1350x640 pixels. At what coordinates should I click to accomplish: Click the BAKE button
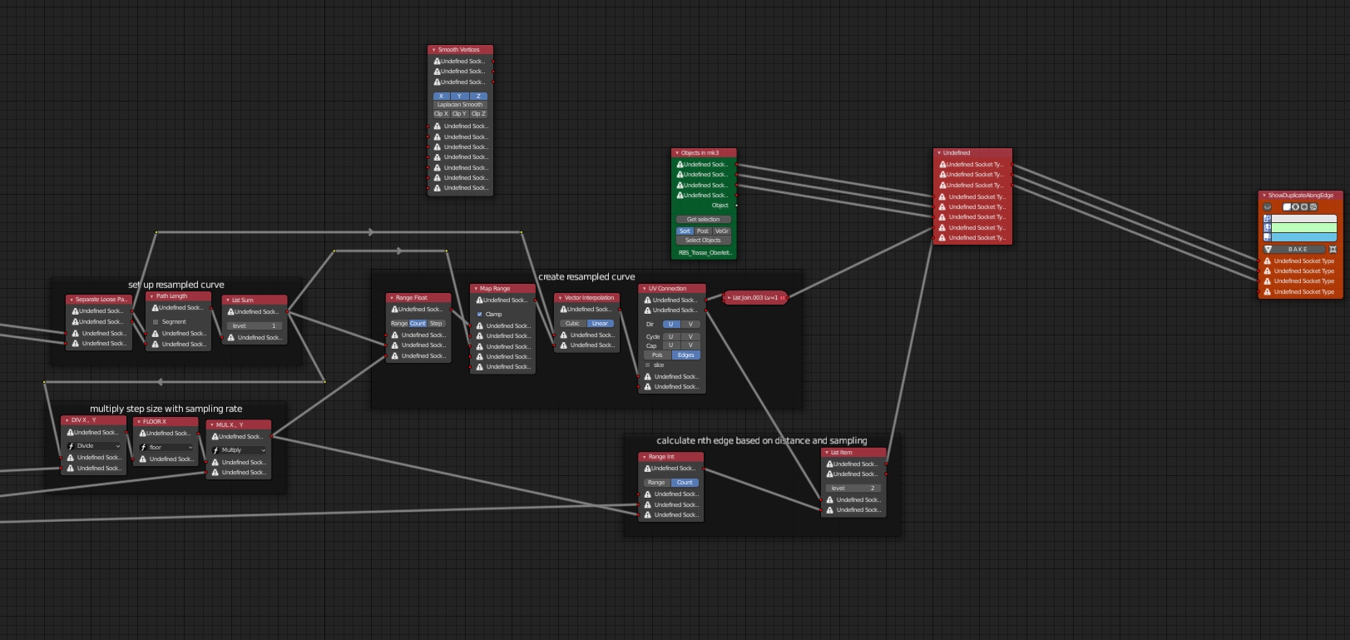tap(1298, 250)
